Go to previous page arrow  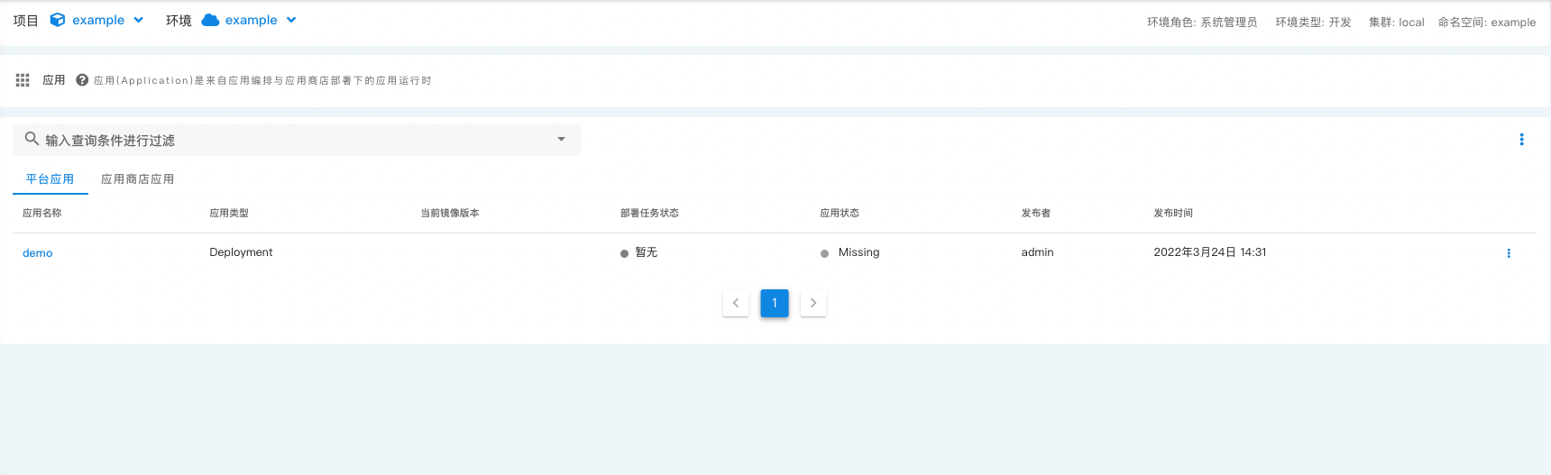click(736, 303)
